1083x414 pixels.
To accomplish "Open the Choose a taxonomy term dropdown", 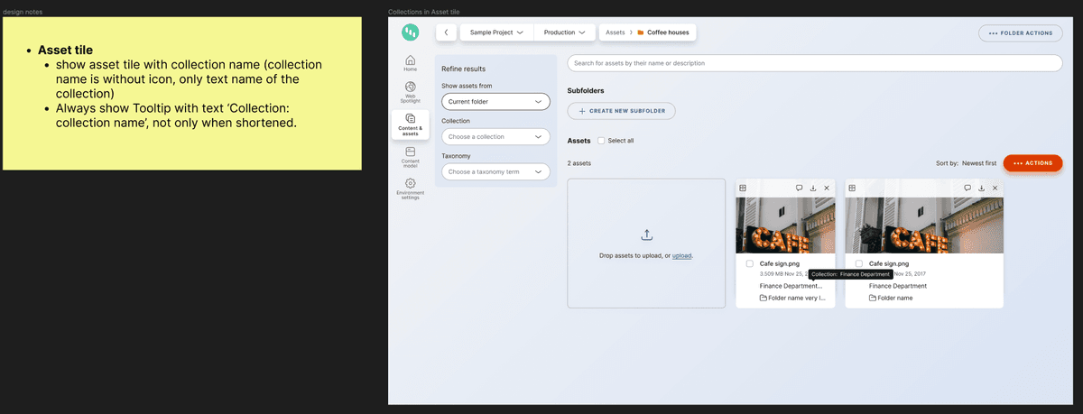I will click(495, 171).
